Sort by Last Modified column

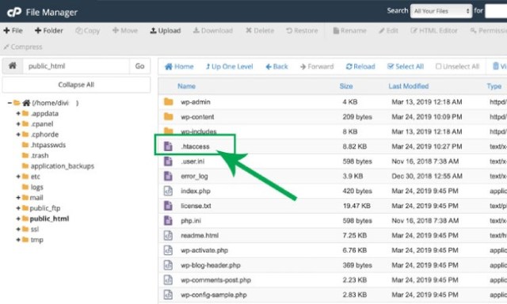coord(409,86)
